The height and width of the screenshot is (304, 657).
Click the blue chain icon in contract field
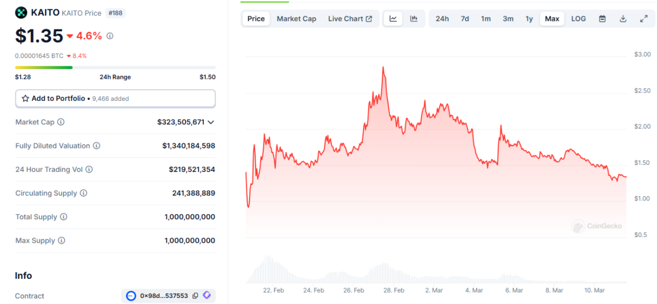[131, 296]
